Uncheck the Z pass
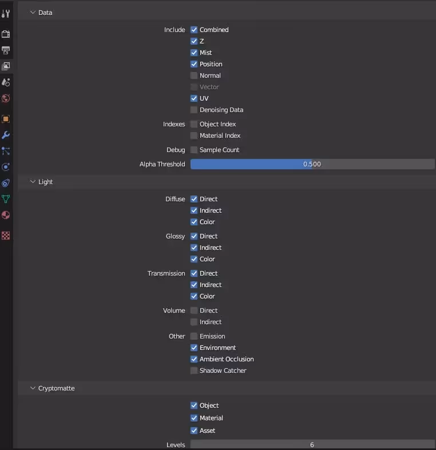Screen dimensions: 436x450 point(194,41)
